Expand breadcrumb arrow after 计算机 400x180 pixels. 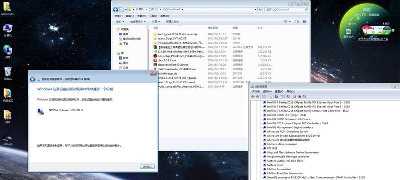[146, 9]
